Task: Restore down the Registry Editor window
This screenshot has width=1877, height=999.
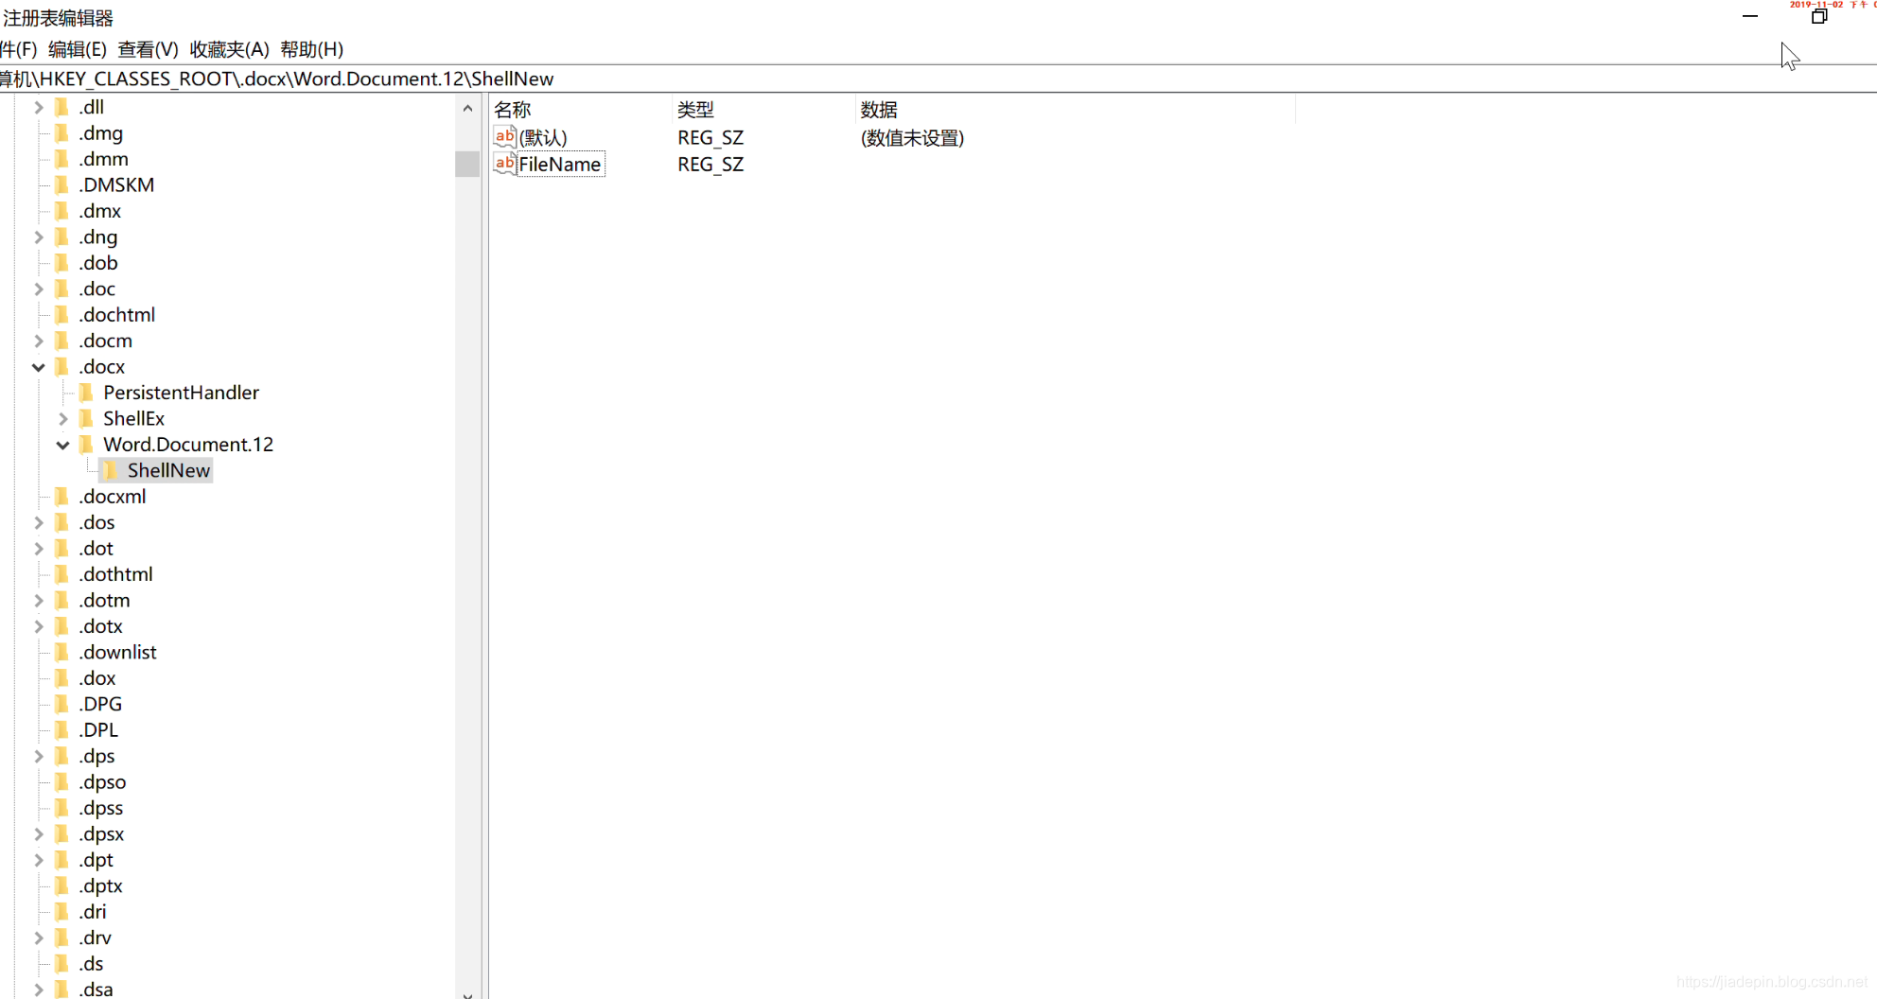Action: click(x=1818, y=16)
